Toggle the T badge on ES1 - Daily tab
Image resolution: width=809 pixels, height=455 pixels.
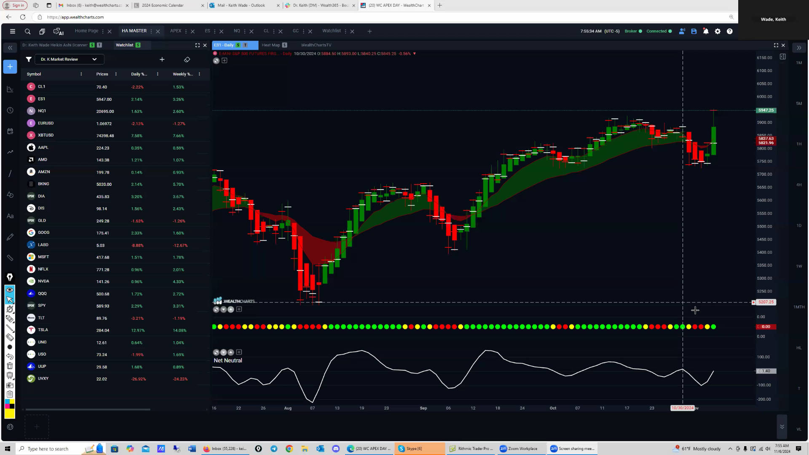click(x=245, y=45)
